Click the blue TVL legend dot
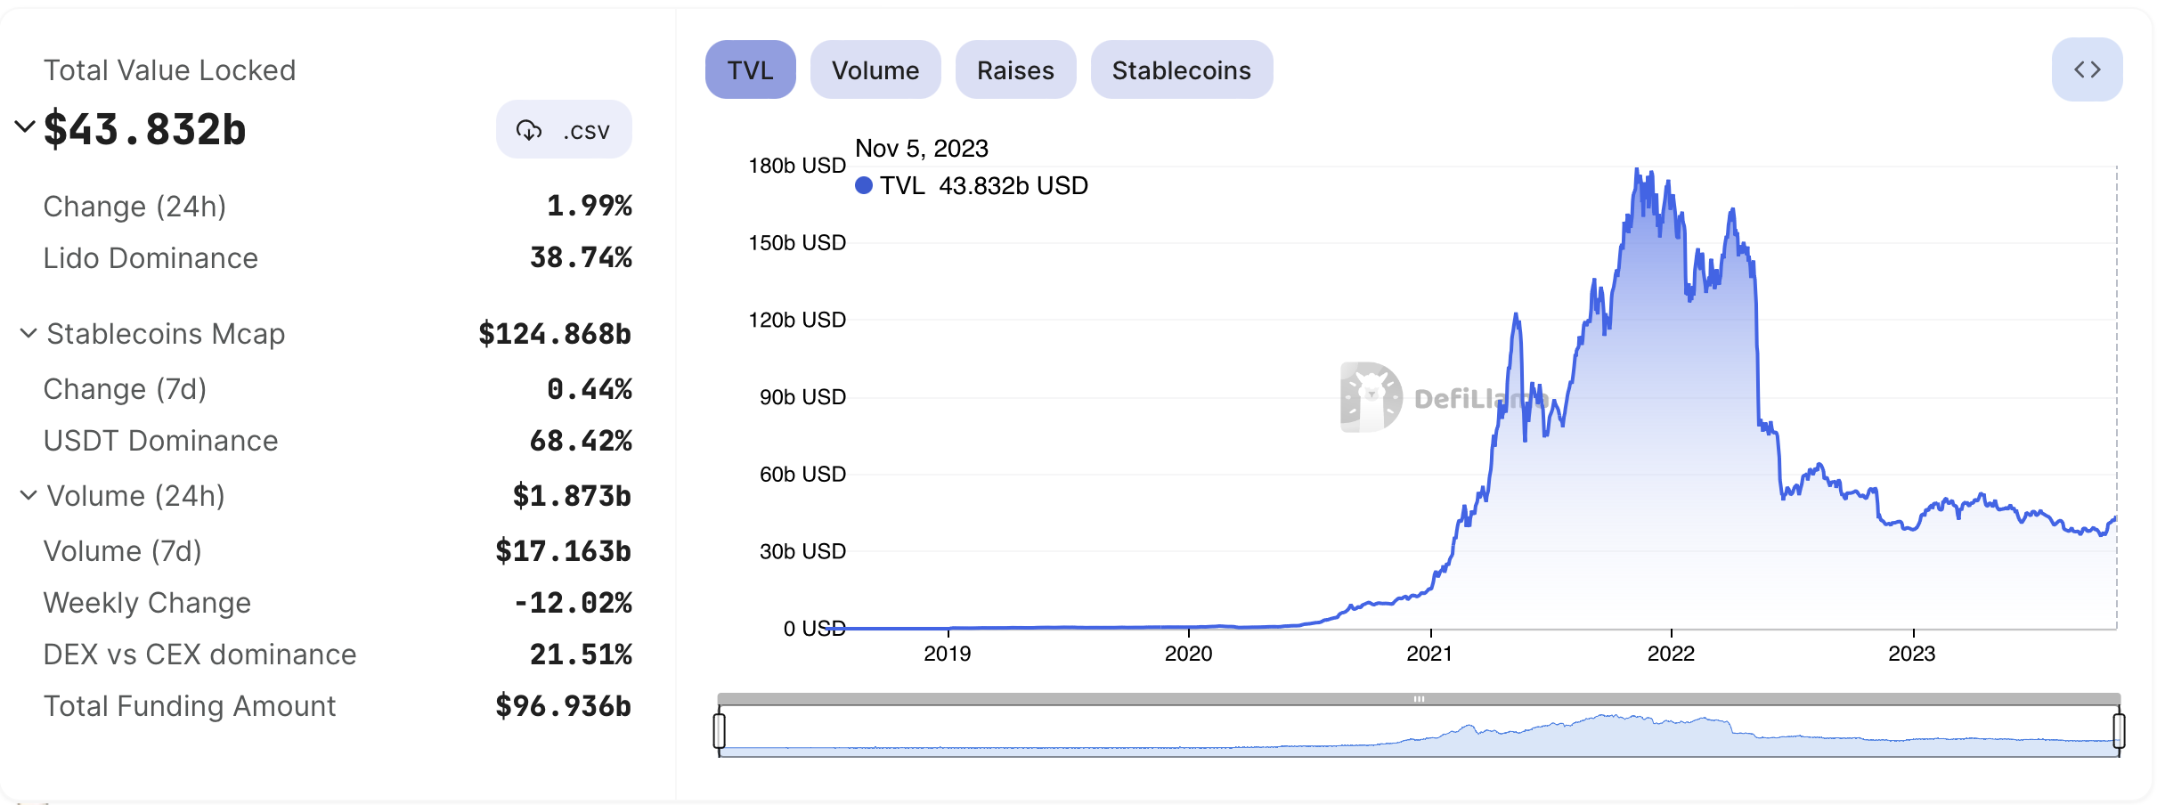The height and width of the screenshot is (805, 2157). (x=863, y=185)
